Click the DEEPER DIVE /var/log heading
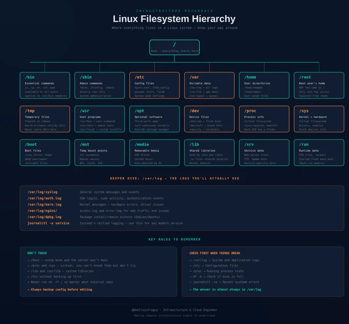The height and width of the screenshot is (324, 349). pyautogui.click(x=174, y=178)
